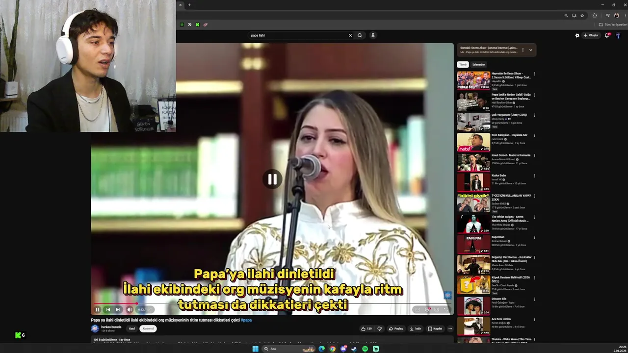Open the pink bookmark icon
Viewport: 628px width, 353px height.
[206, 25]
